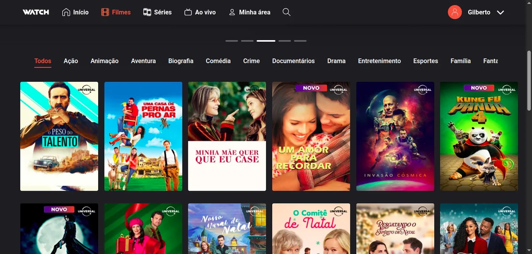Open Um Amor Para Recordar poster

pos(311,136)
